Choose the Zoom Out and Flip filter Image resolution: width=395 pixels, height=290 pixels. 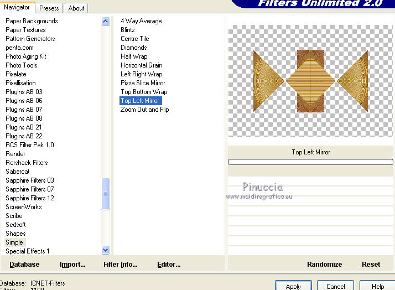click(144, 110)
